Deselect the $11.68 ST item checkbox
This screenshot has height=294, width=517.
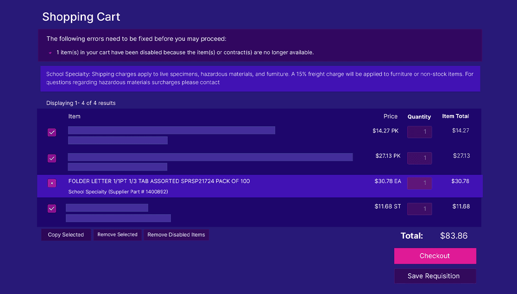point(52,208)
